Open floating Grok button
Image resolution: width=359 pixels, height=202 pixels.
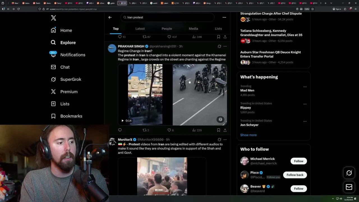coord(349,173)
